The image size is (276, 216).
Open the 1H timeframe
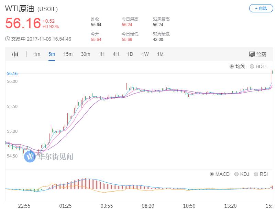pos(101,54)
